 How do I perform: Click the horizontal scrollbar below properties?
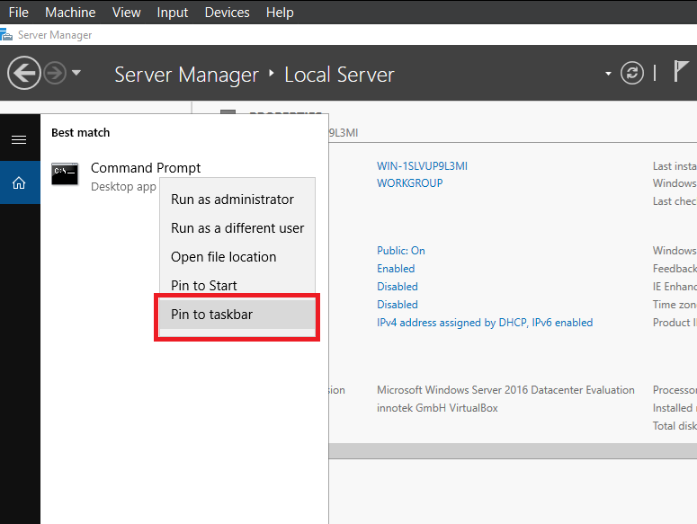pos(513,450)
